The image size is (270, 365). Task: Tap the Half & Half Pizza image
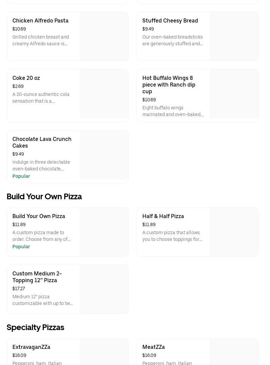click(234, 232)
